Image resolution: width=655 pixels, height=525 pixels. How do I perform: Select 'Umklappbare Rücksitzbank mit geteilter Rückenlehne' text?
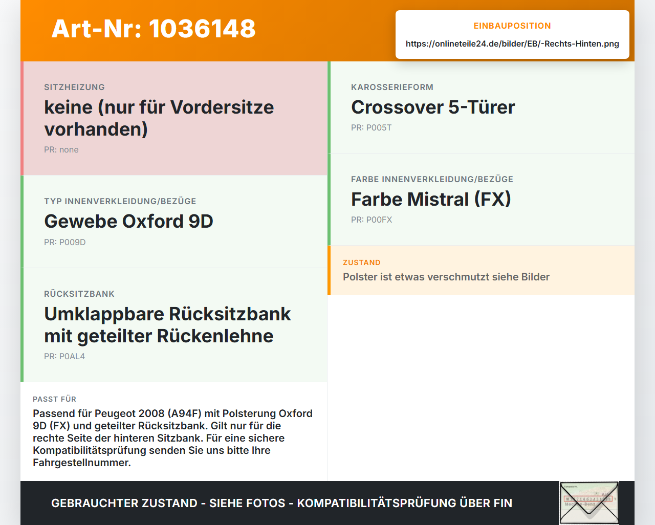pos(167,325)
